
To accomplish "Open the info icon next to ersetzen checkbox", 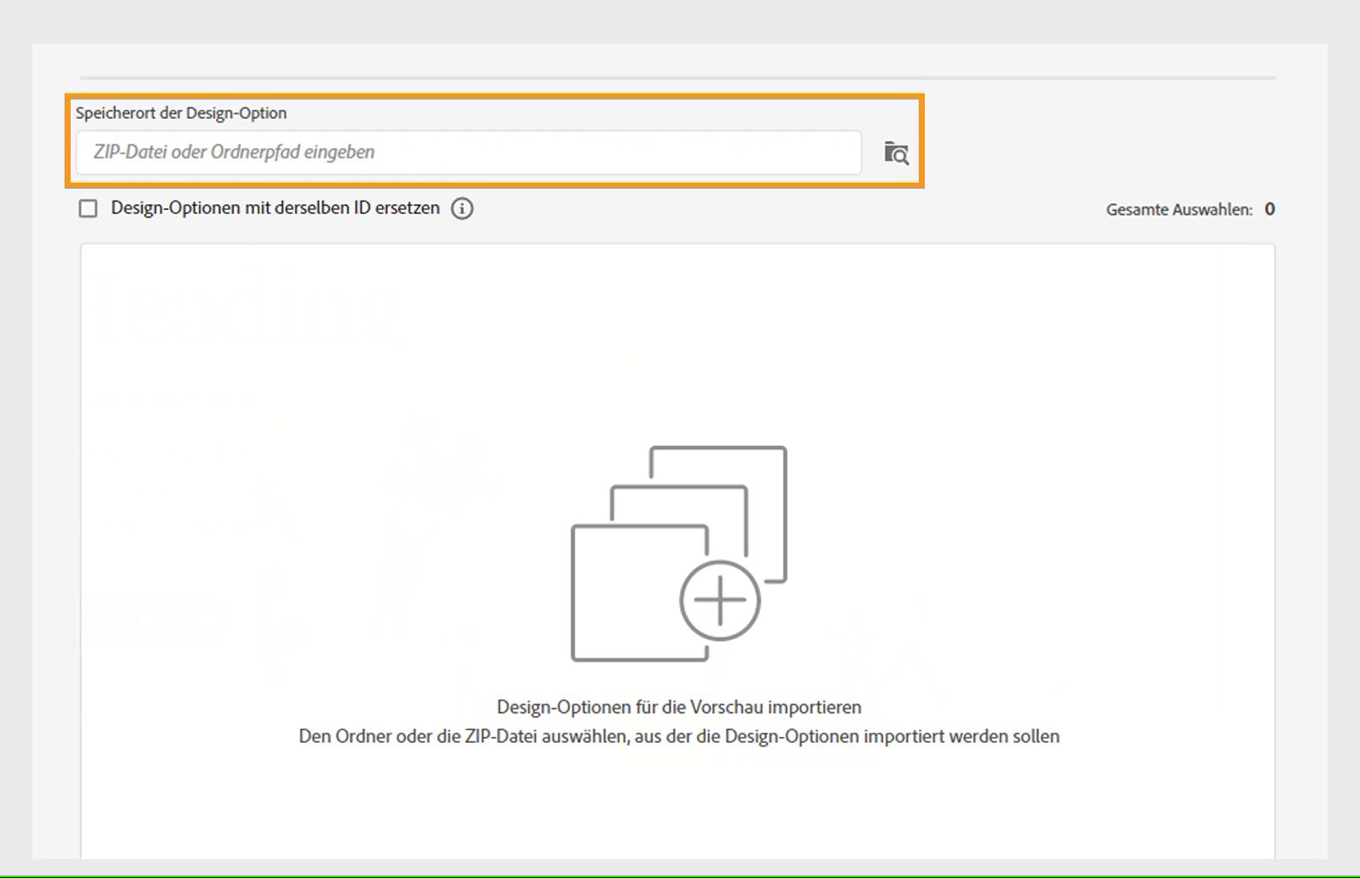I will pyautogui.click(x=463, y=208).
